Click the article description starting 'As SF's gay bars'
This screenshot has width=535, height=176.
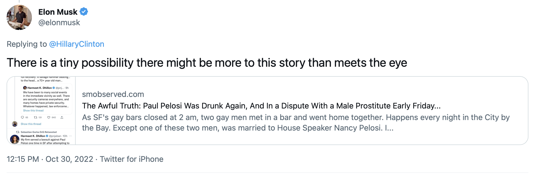point(295,123)
